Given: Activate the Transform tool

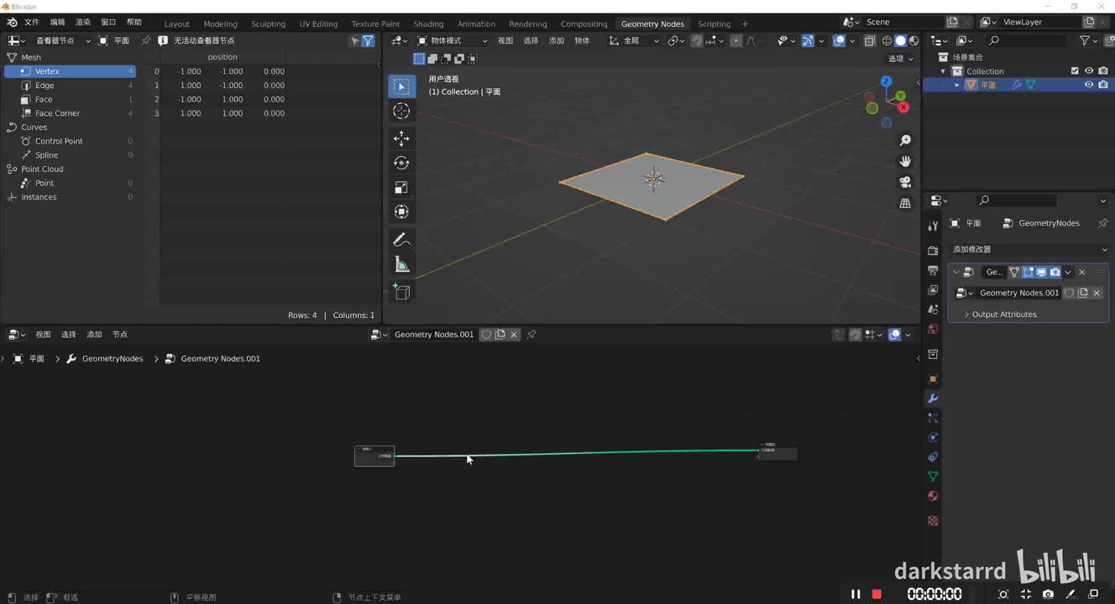Looking at the screenshot, I should (401, 211).
